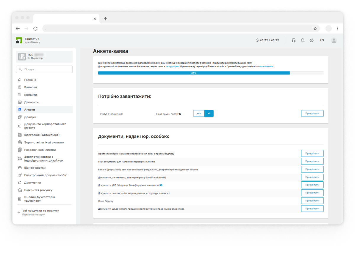Reload the page in browser
The image size is (355, 254).
(35, 28)
